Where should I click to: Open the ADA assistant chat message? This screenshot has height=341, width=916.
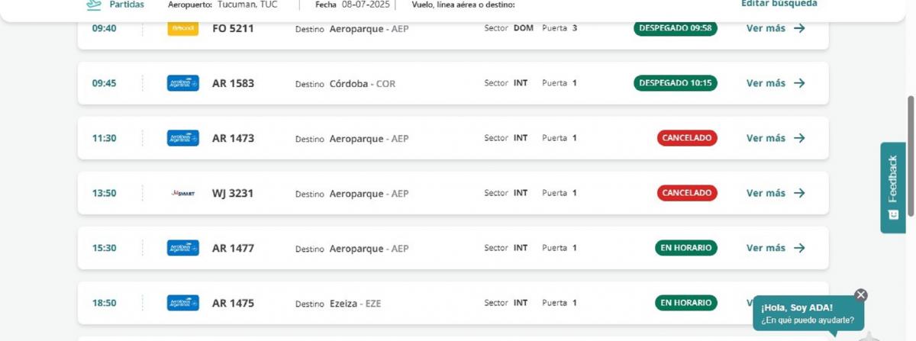(808, 314)
